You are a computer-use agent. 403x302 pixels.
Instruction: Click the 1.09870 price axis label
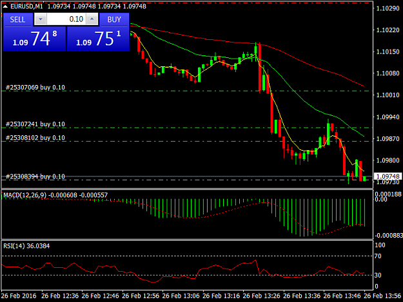(388, 139)
